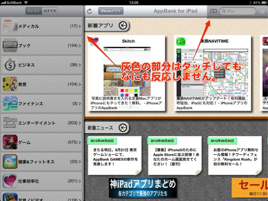Expand 仕事効率化 (201) row chevron
The width and height of the screenshot is (268, 201).
coord(80,181)
